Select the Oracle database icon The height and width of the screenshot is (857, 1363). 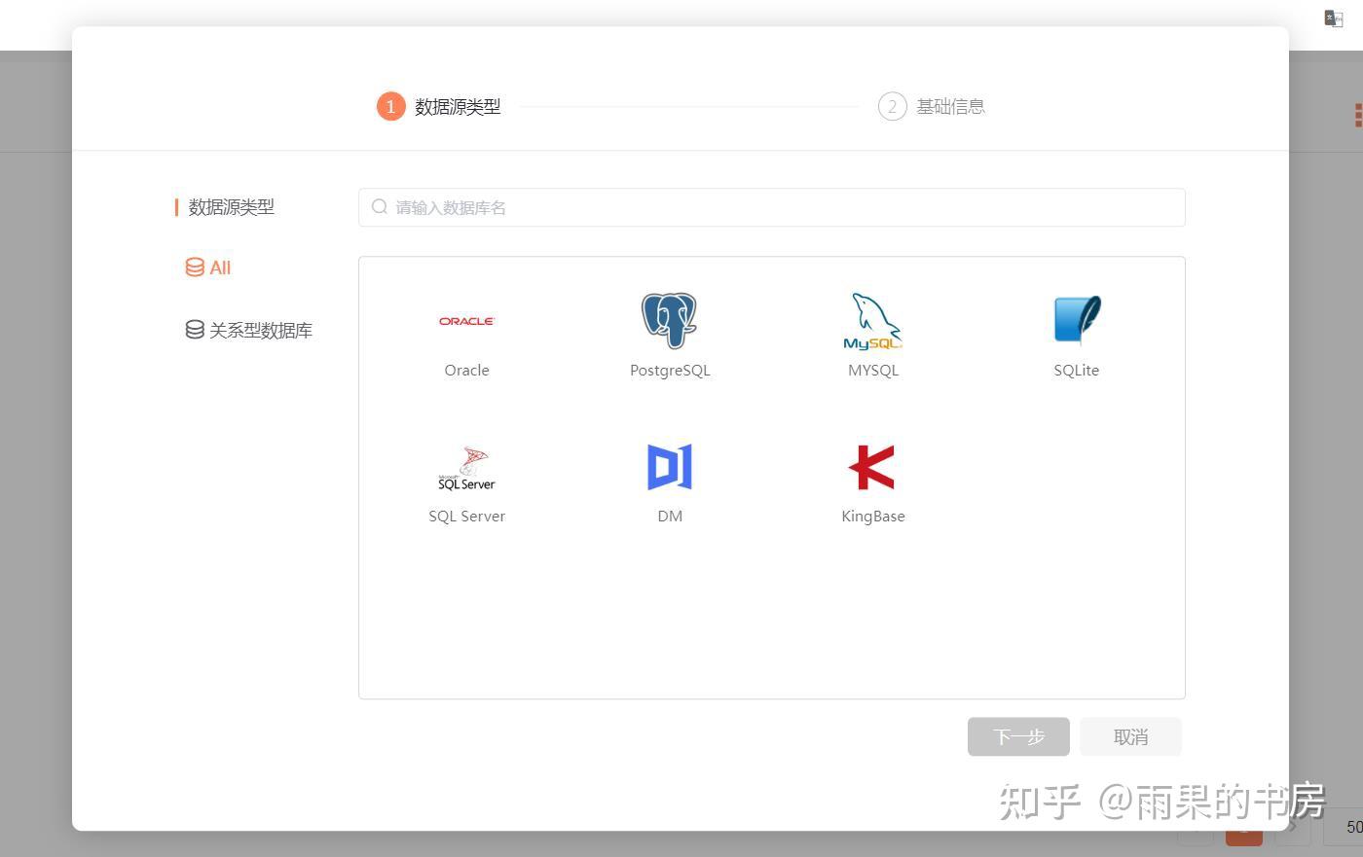pos(466,321)
